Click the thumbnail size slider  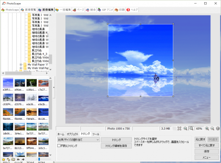click(43, 159)
